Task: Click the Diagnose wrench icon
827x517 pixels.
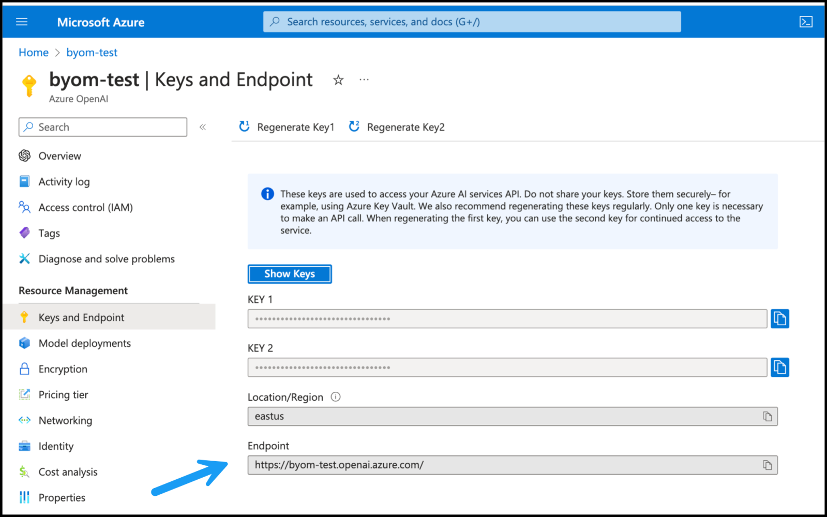Action: (x=24, y=258)
